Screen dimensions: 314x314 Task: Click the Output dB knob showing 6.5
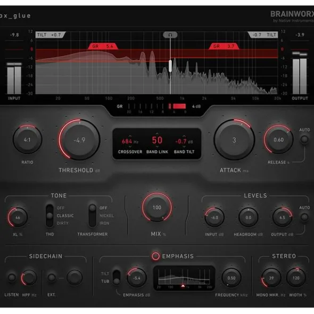coord(282,217)
